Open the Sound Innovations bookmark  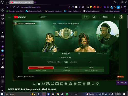click(111, 11)
